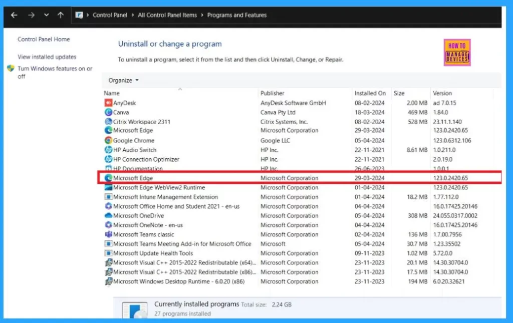
Task: Select Microsoft Office Home and Student 2021
Action: (176, 206)
